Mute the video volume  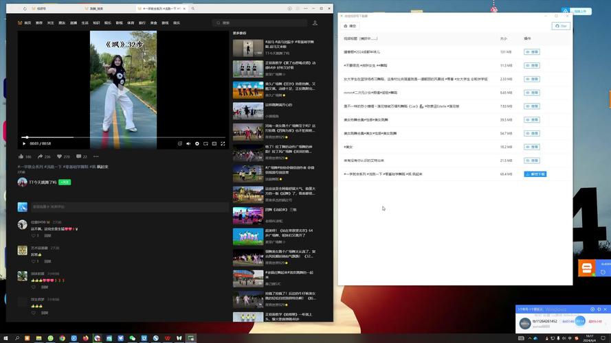[x=188, y=143]
